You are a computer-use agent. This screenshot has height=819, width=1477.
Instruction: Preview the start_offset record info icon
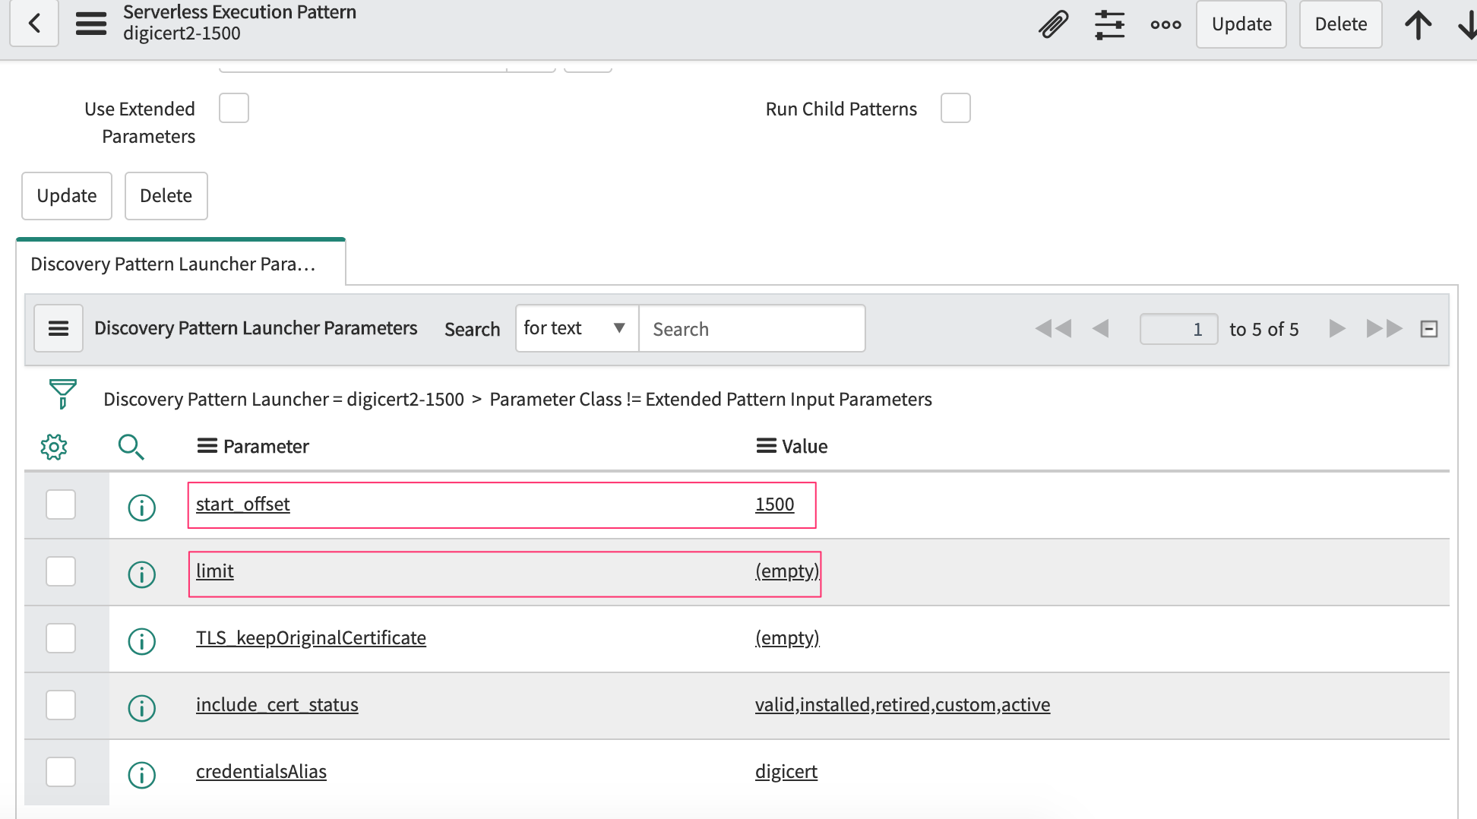coord(142,508)
